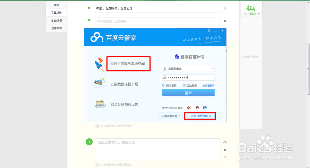Click the 安全存储隐私无忧 text
Image resolution: width=310 pixels, height=168 pixels.
[124, 104]
